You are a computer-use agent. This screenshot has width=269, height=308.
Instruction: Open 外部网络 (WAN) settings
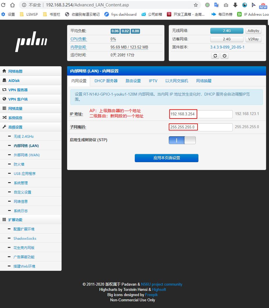pos(31,155)
